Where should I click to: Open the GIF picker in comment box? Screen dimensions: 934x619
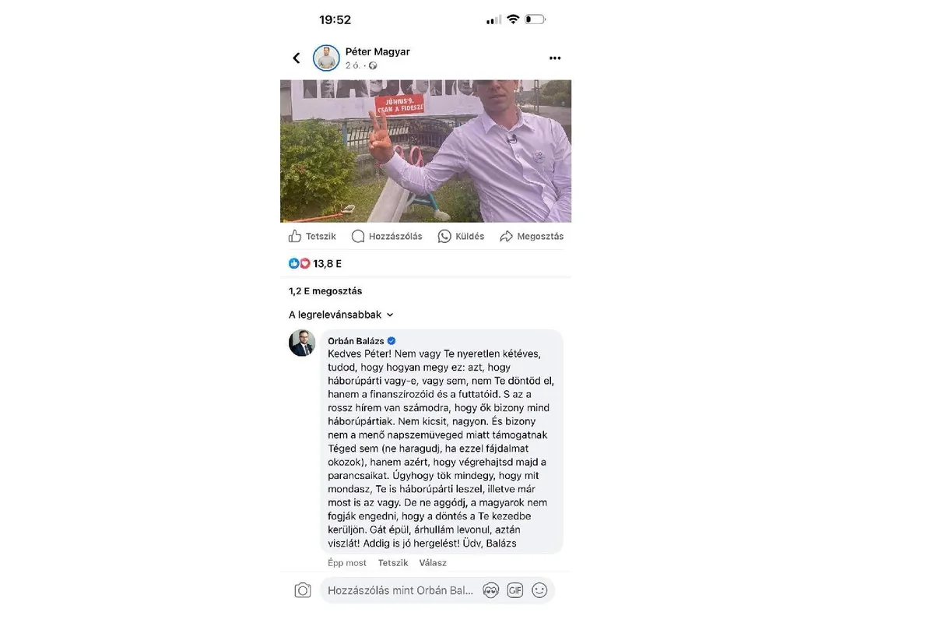pos(515,590)
